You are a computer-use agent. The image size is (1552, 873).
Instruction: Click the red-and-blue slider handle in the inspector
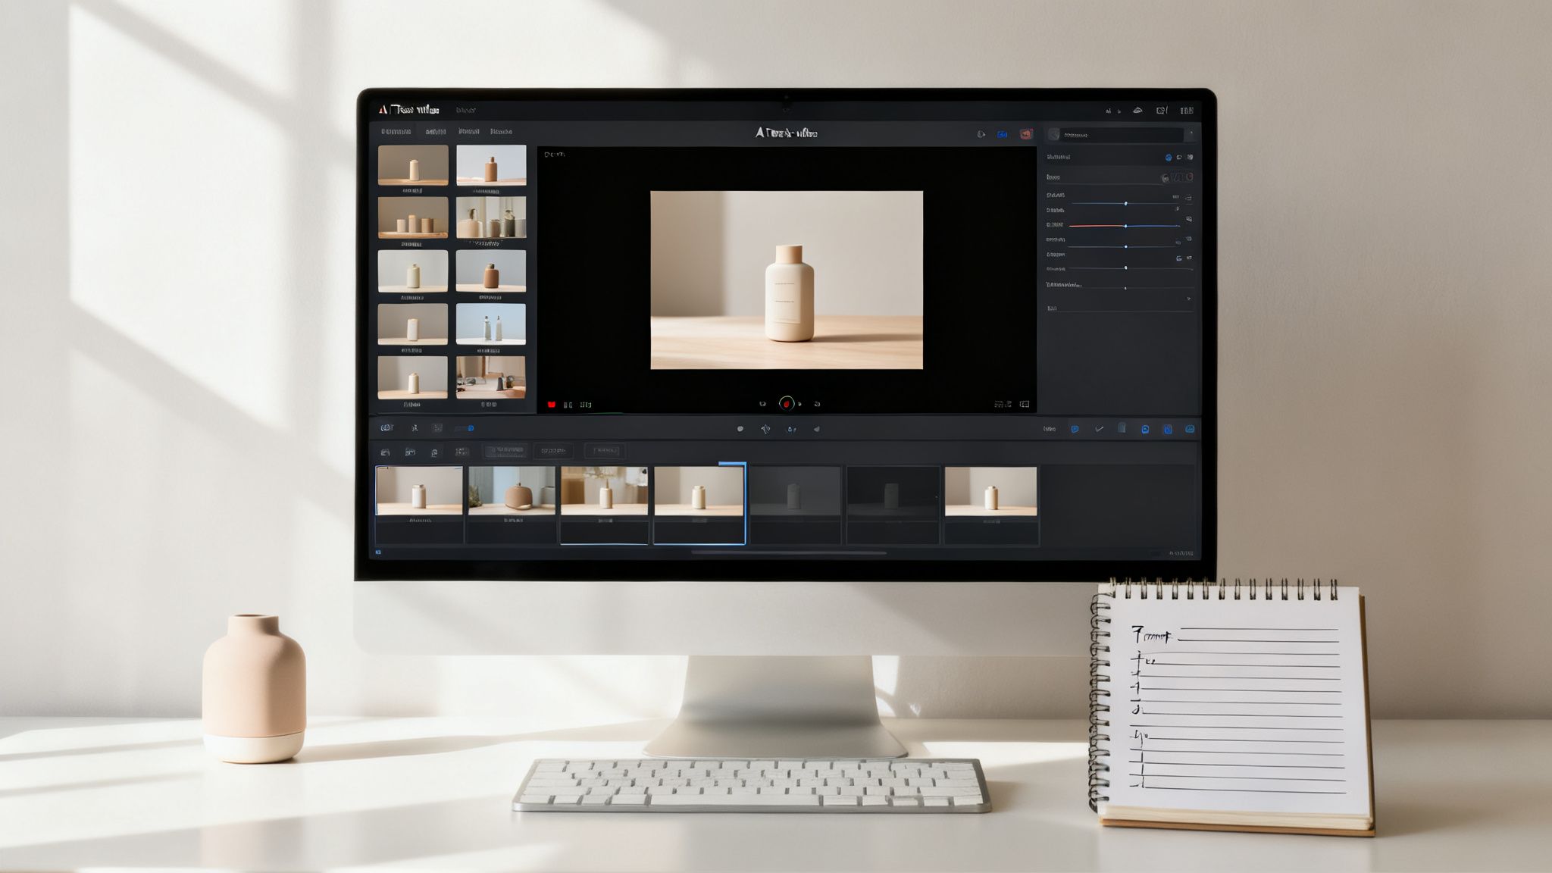[1125, 226]
